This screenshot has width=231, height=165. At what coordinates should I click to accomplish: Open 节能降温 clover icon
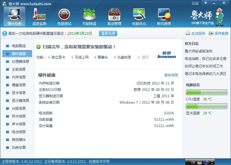click(x=89, y=14)
